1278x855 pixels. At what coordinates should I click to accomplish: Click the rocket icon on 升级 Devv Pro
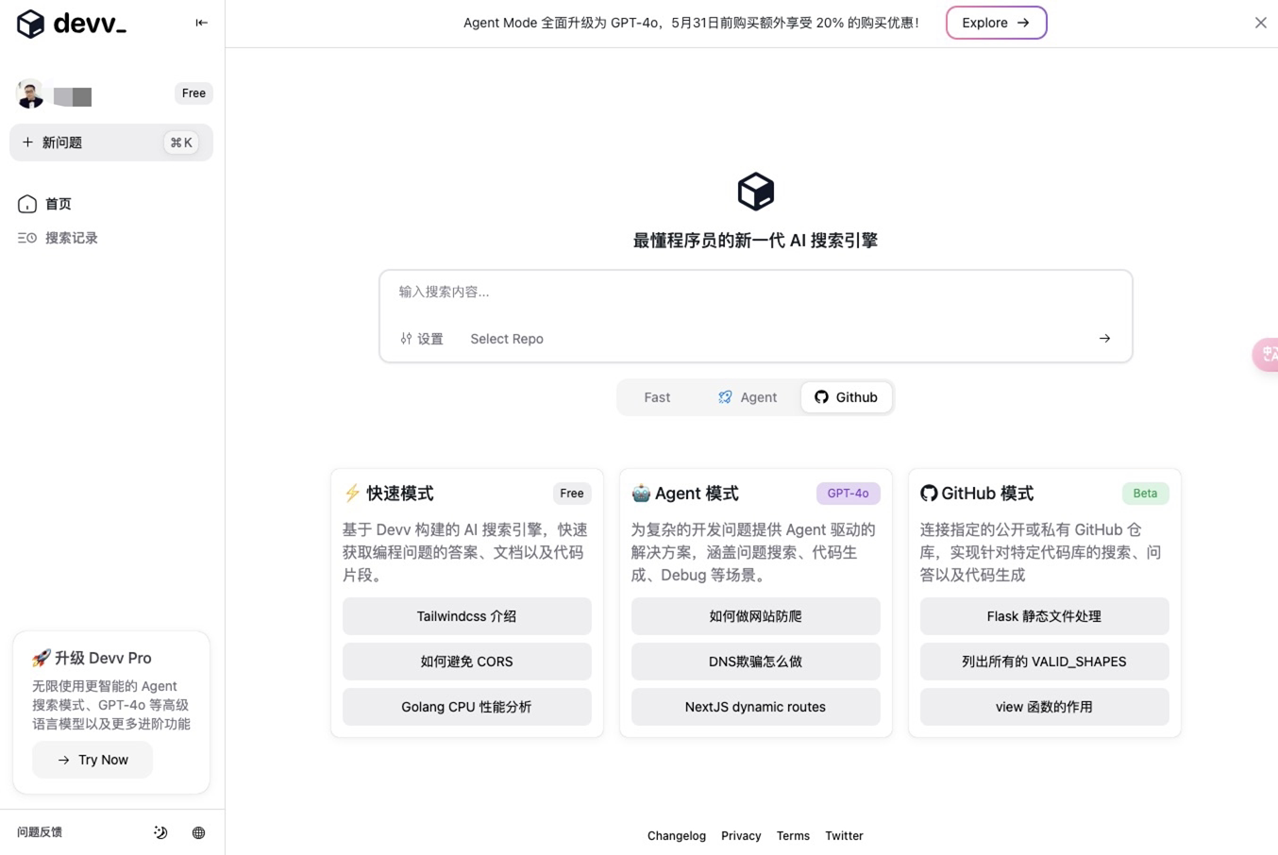pos(42,658)
